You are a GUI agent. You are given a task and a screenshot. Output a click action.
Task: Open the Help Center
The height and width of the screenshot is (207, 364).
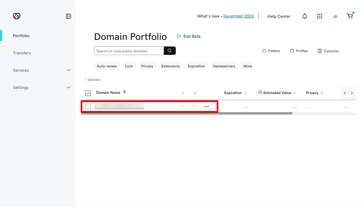(279, 16)
